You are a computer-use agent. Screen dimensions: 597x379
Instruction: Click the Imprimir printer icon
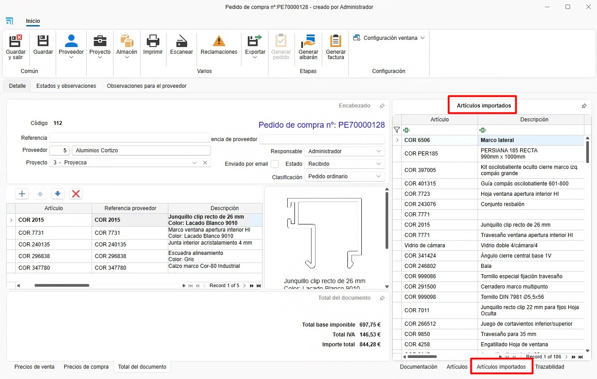coord(153,41)
